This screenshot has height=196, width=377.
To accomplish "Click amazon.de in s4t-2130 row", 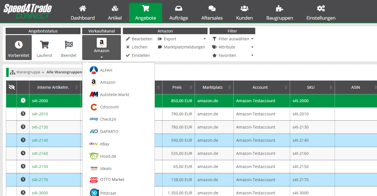I will coord(208,127).
